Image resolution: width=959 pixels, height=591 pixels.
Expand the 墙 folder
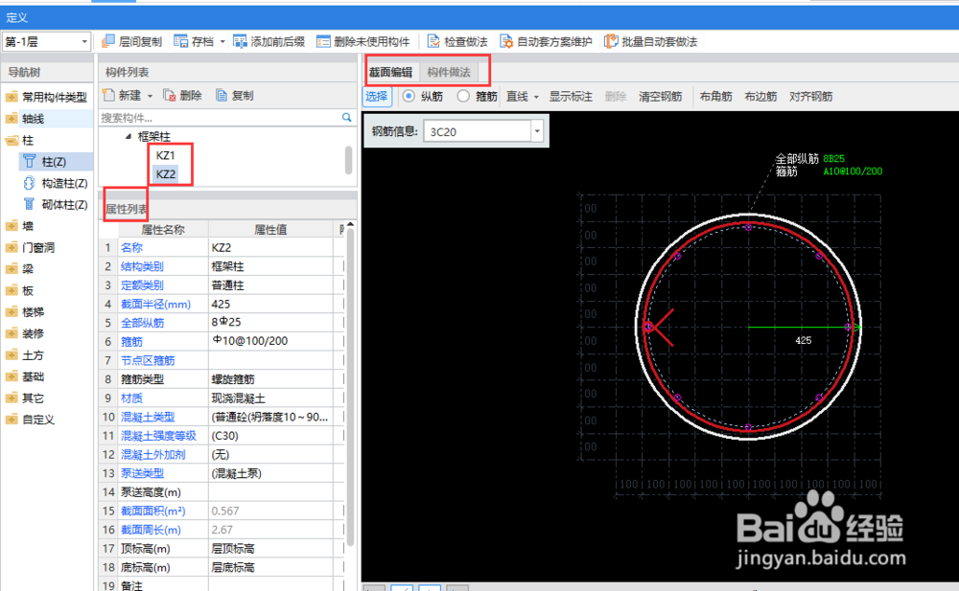(12, 226)
